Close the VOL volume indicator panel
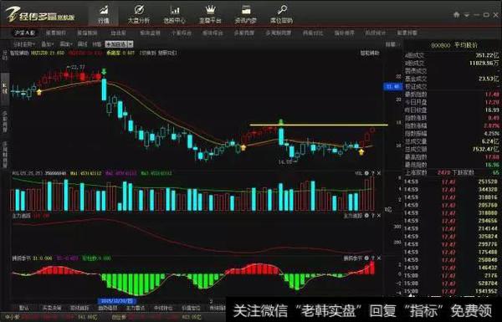The image size is (502, 322). (x=379, y=173)
